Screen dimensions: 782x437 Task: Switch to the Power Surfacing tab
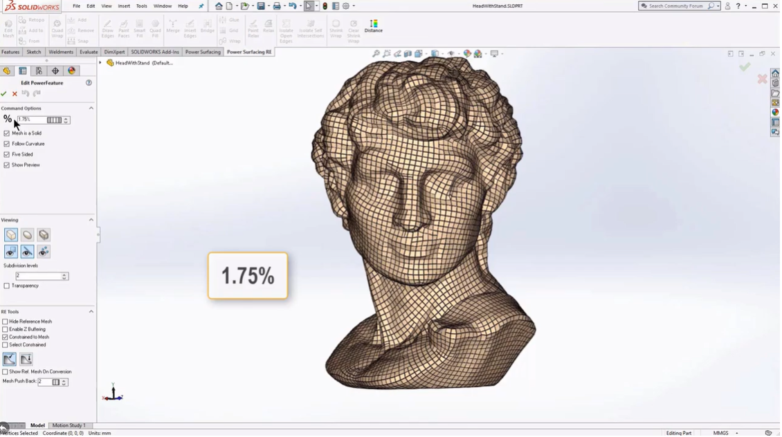pyautogui.click(x=203, y=52)
